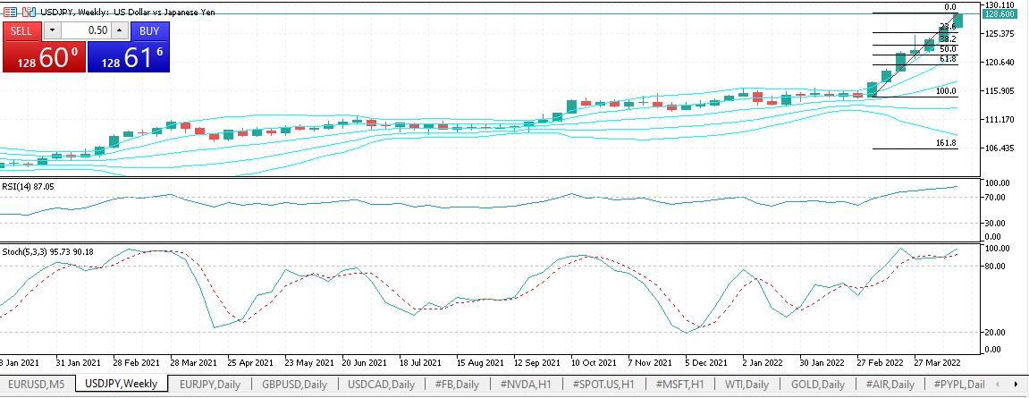The image size is (1029, 398).
Task: Select the #MSFT,H1 chart tab
Action: [x=679, y=384]
